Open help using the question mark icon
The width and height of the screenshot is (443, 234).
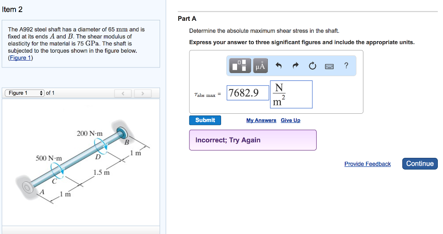point(346,66)
